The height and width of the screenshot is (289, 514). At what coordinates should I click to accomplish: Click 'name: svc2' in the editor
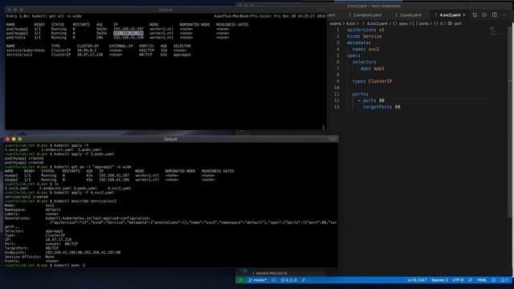point(365,49)
